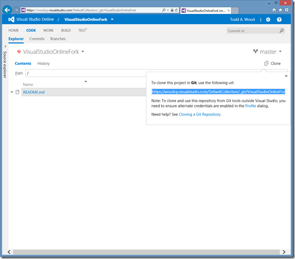The height and width of the screenshot is (259, 295).
Task: Click the horizontal scrollbar track
Action: pos(146,252)
